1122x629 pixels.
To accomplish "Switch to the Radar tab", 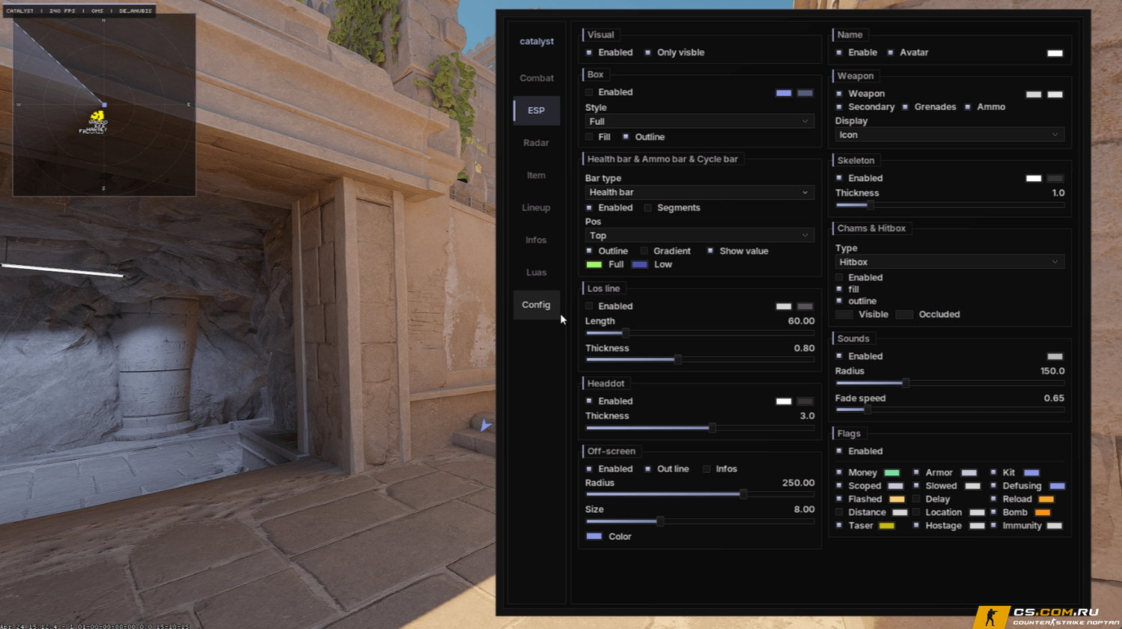I will tap(536, 142).
